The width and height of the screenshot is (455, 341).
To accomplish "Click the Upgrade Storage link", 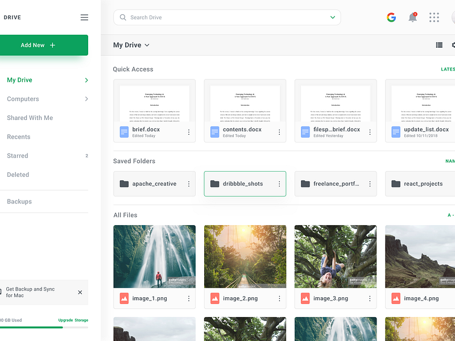I will 73,320.
